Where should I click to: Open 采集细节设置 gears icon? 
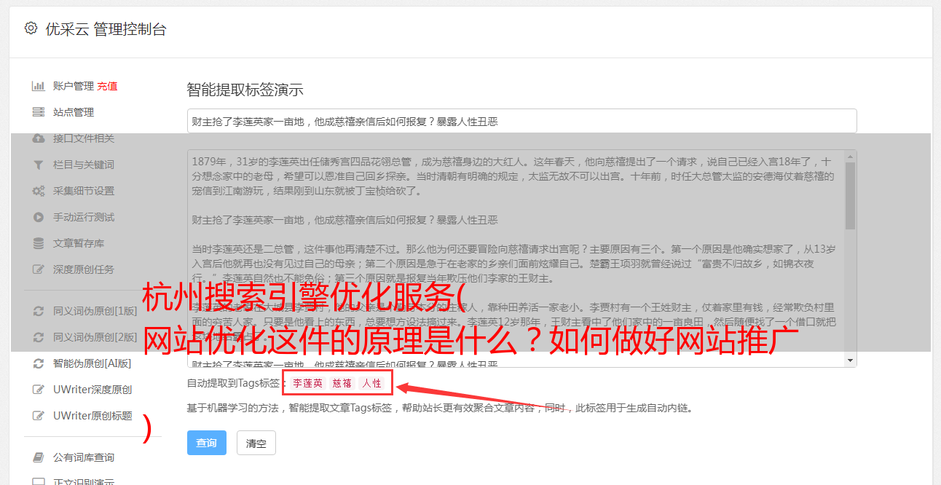(x=39, y=191)
